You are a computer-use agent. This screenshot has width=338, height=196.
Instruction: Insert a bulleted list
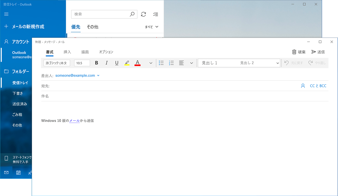tap(161, 63)
